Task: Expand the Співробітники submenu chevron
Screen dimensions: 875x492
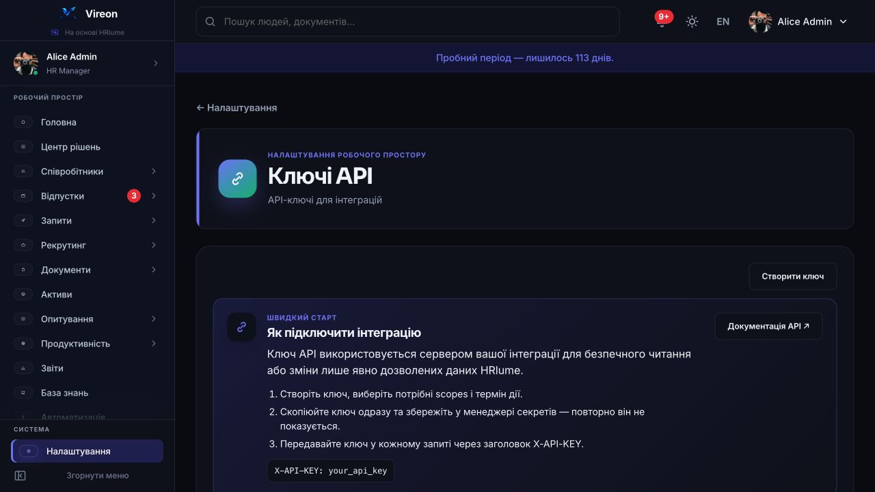Action: coord(154,172)
